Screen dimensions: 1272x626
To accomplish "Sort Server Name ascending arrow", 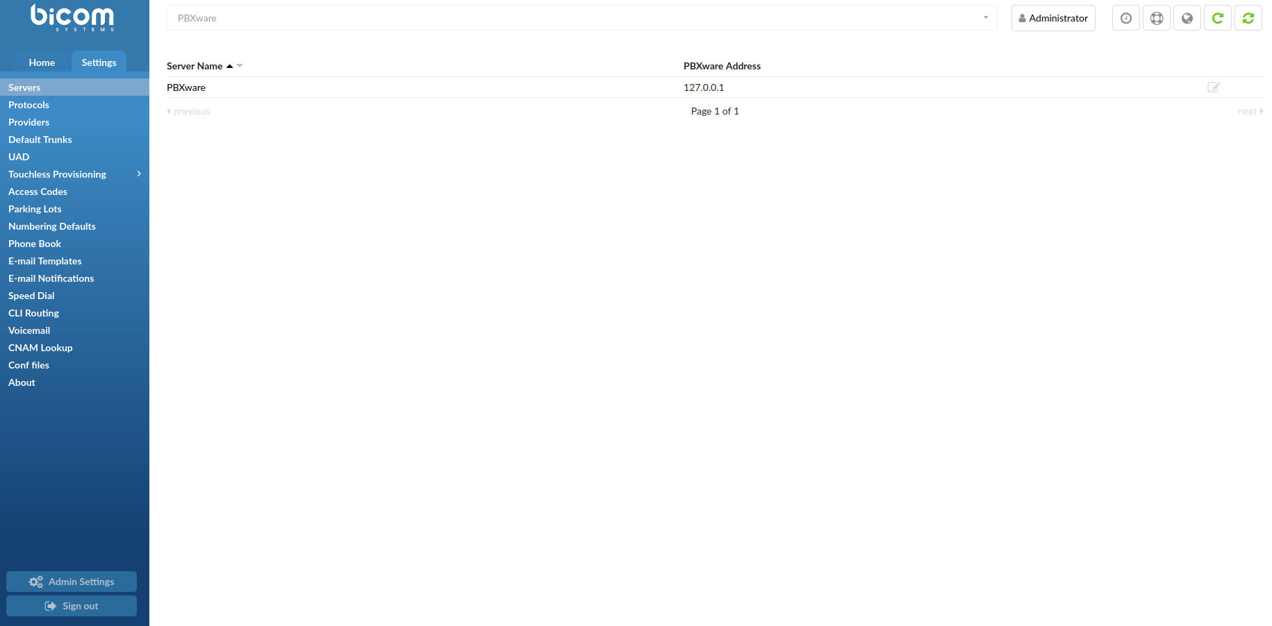I will [229, 66].
